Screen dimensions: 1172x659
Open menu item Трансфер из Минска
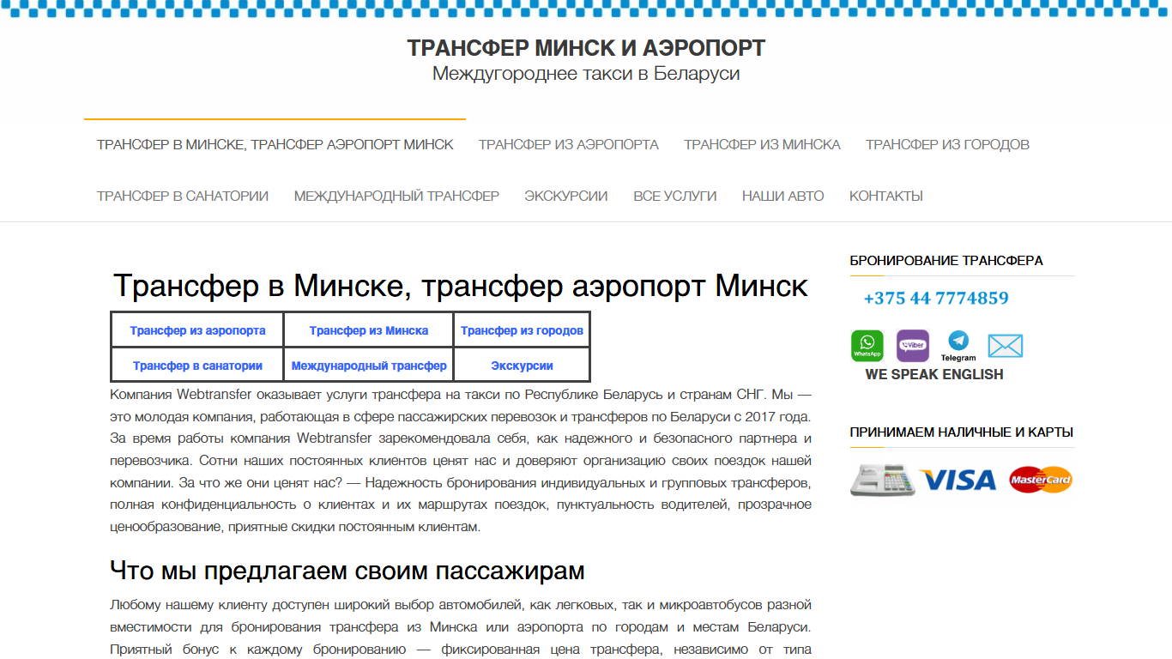762,144
